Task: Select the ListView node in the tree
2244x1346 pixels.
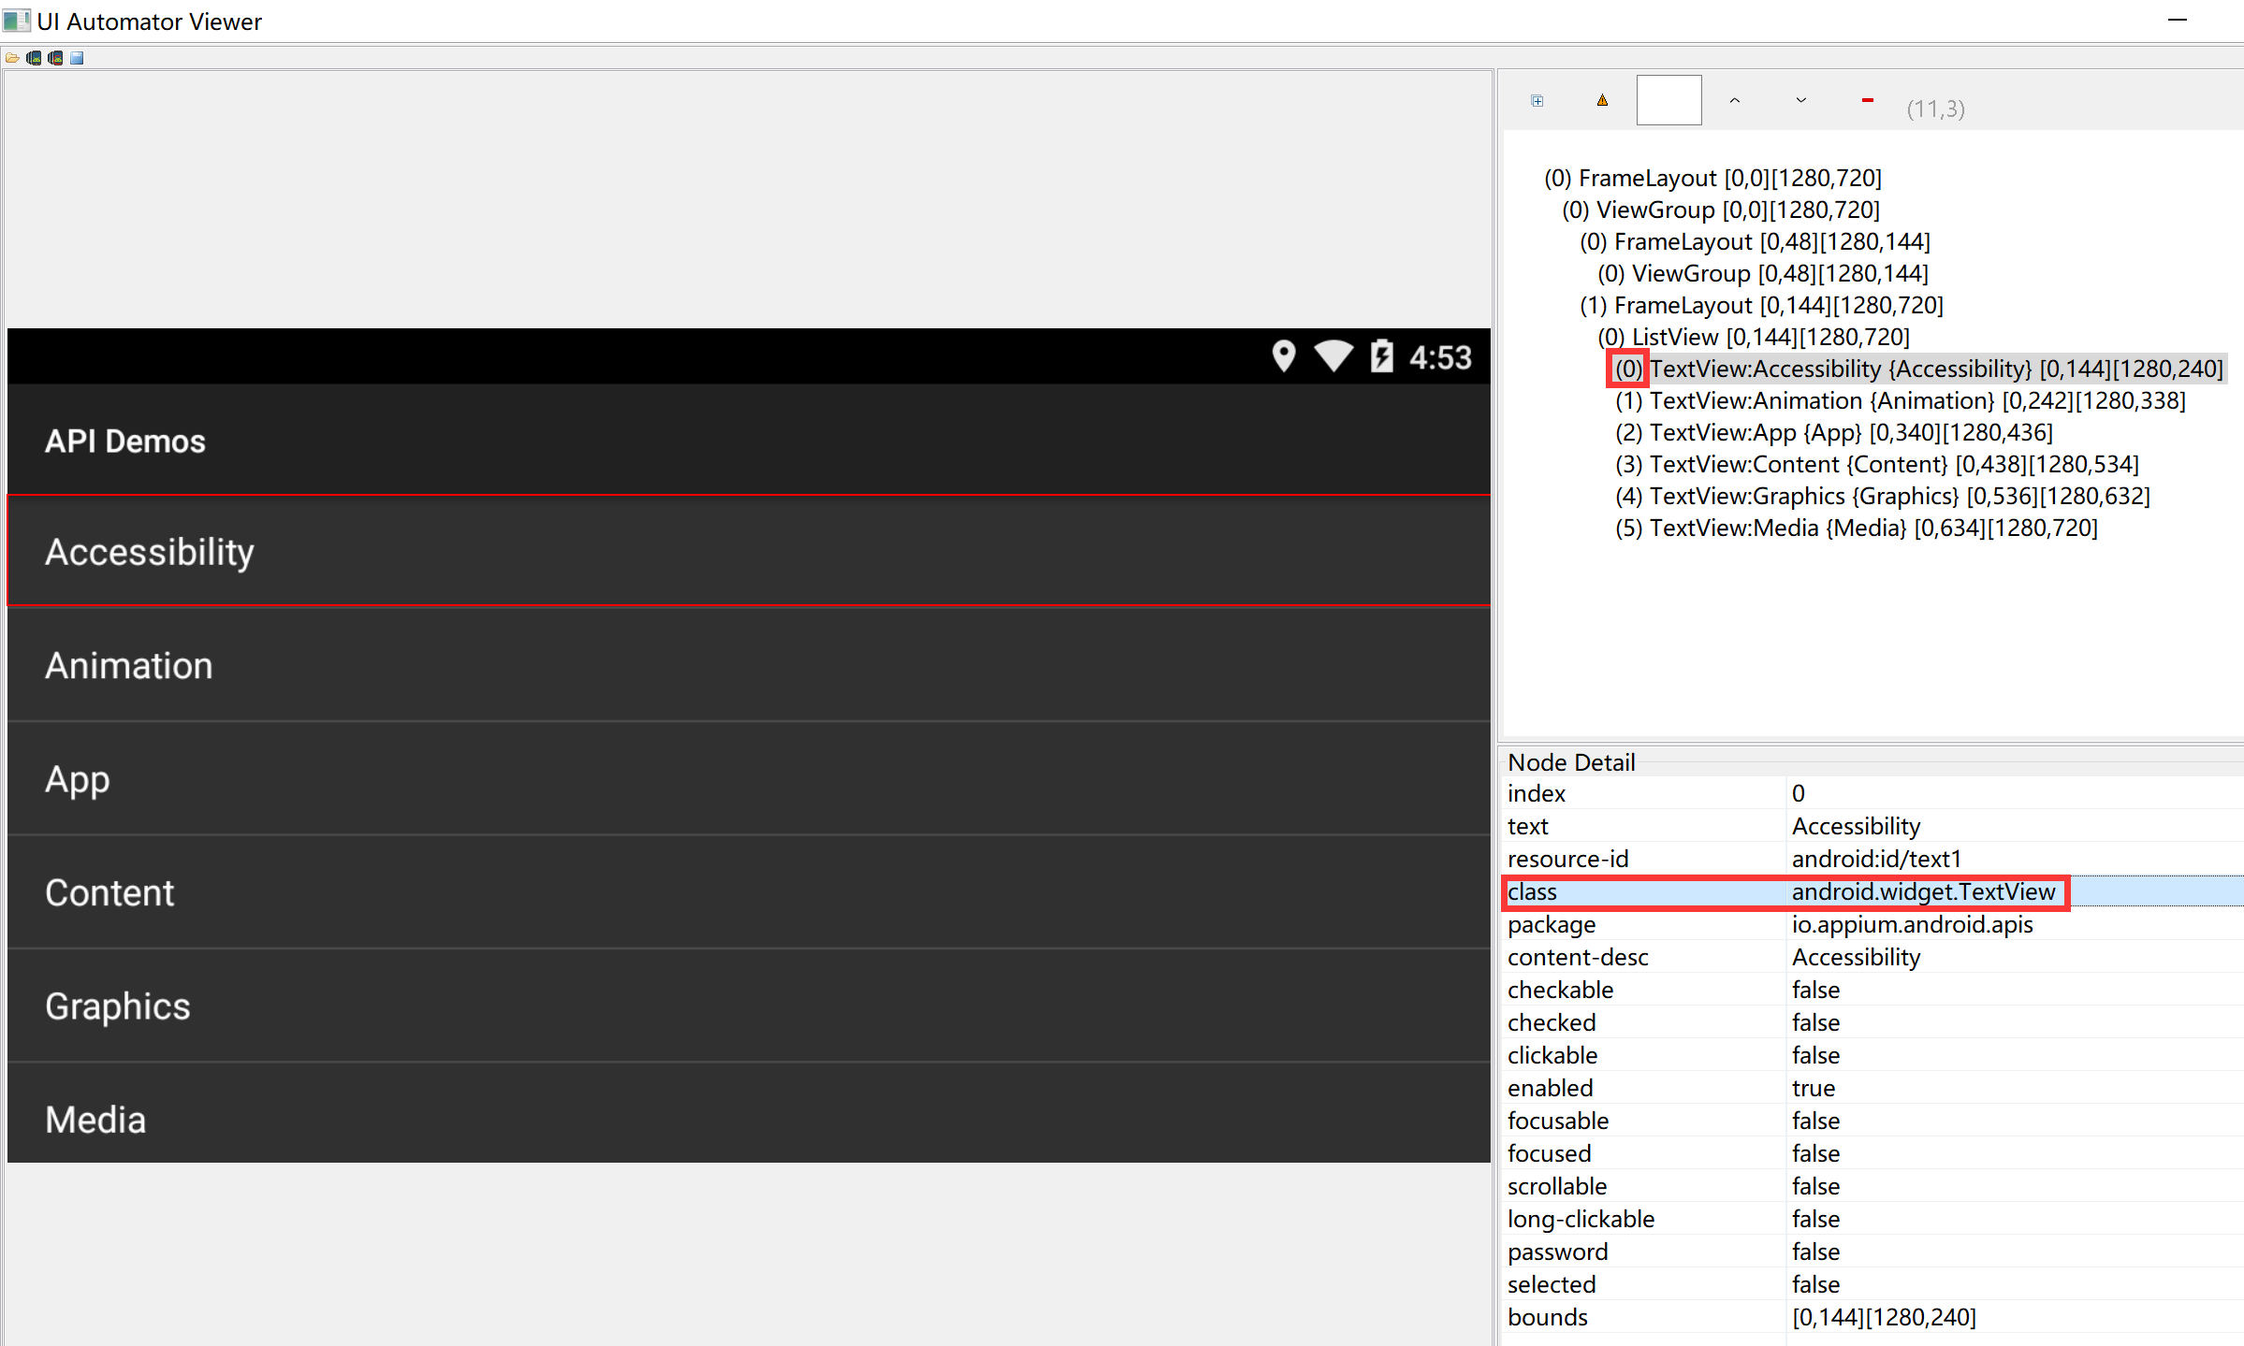Action: point(1755,337)
